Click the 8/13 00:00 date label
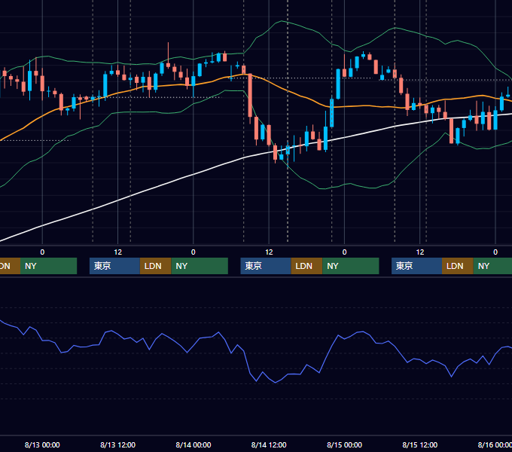The image size is (512, 452). pos(42,444)
